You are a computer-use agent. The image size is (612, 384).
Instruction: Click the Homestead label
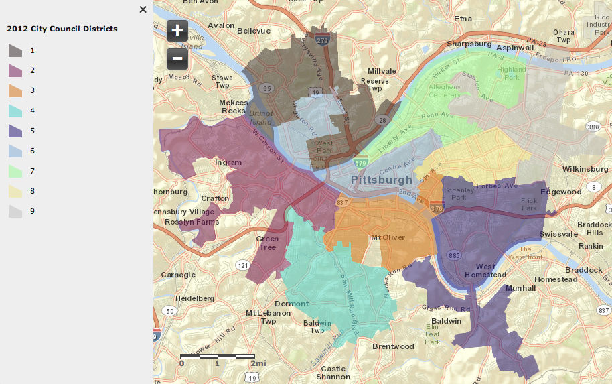pyautogui.click(x=556, y=279)
